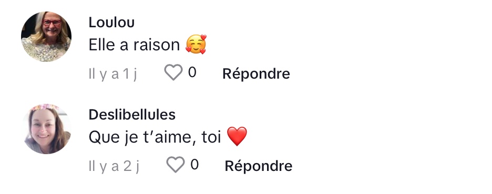Click the like count on Loulou's comment
492x194 pixels.
192,72
